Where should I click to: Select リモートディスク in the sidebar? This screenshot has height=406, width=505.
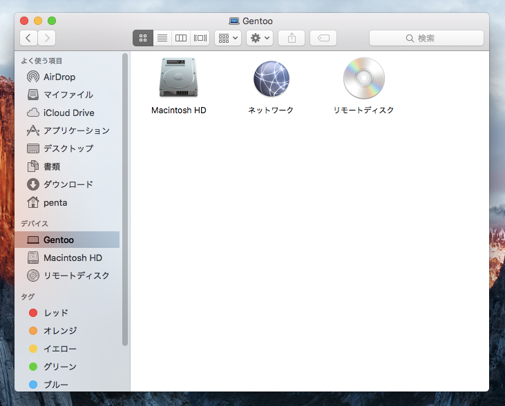[x=67, y=275]
